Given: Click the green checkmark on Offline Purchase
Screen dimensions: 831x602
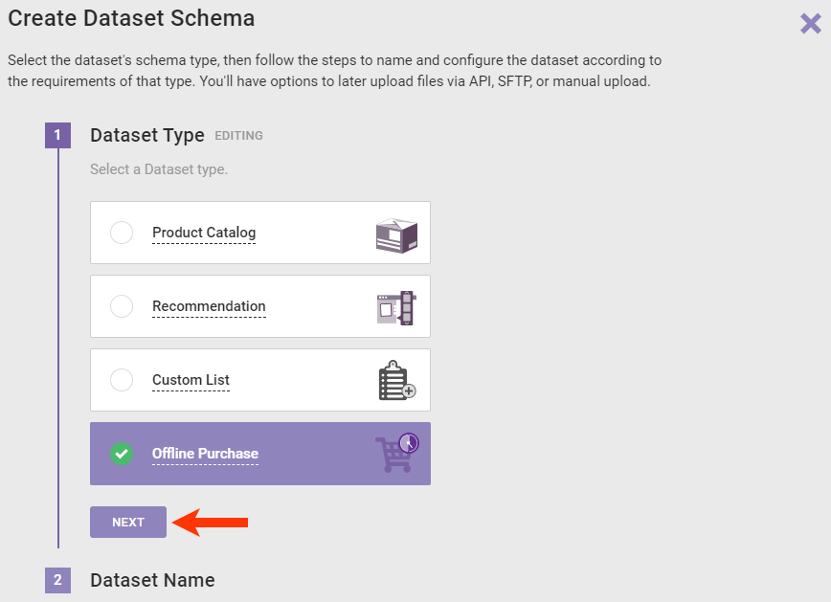Looking at the screenshot, I should point(122,454).
